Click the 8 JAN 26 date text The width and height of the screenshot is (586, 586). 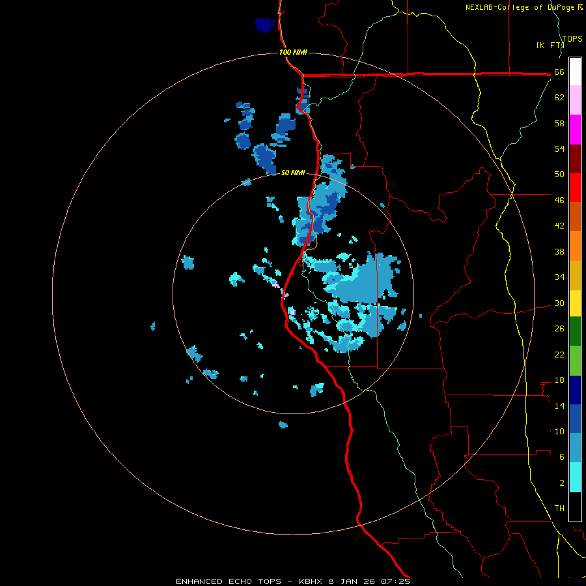(352, 581)
